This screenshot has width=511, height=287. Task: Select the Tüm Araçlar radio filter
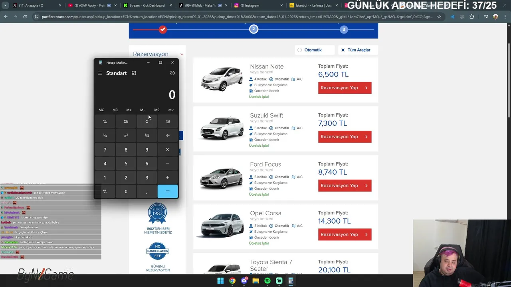click(343, 50)
